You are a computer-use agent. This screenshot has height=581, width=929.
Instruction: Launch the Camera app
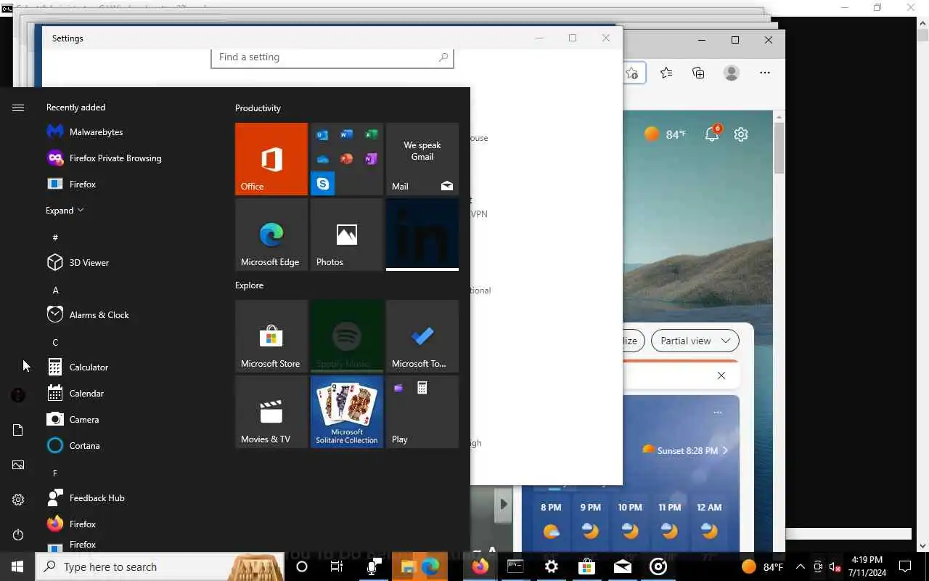coord(123,419)
